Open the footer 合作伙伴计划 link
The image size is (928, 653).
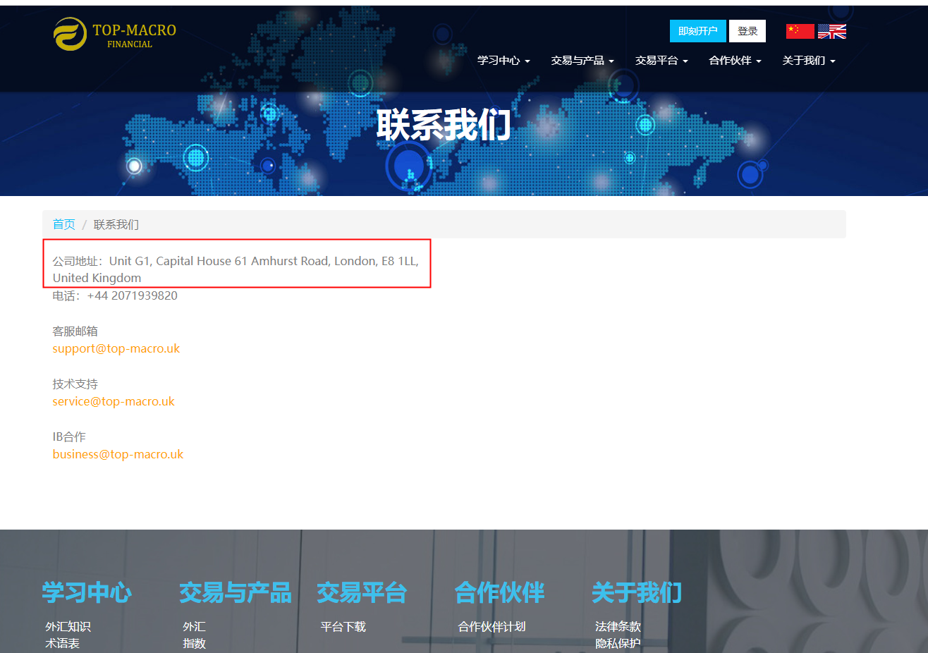(492, 626)
